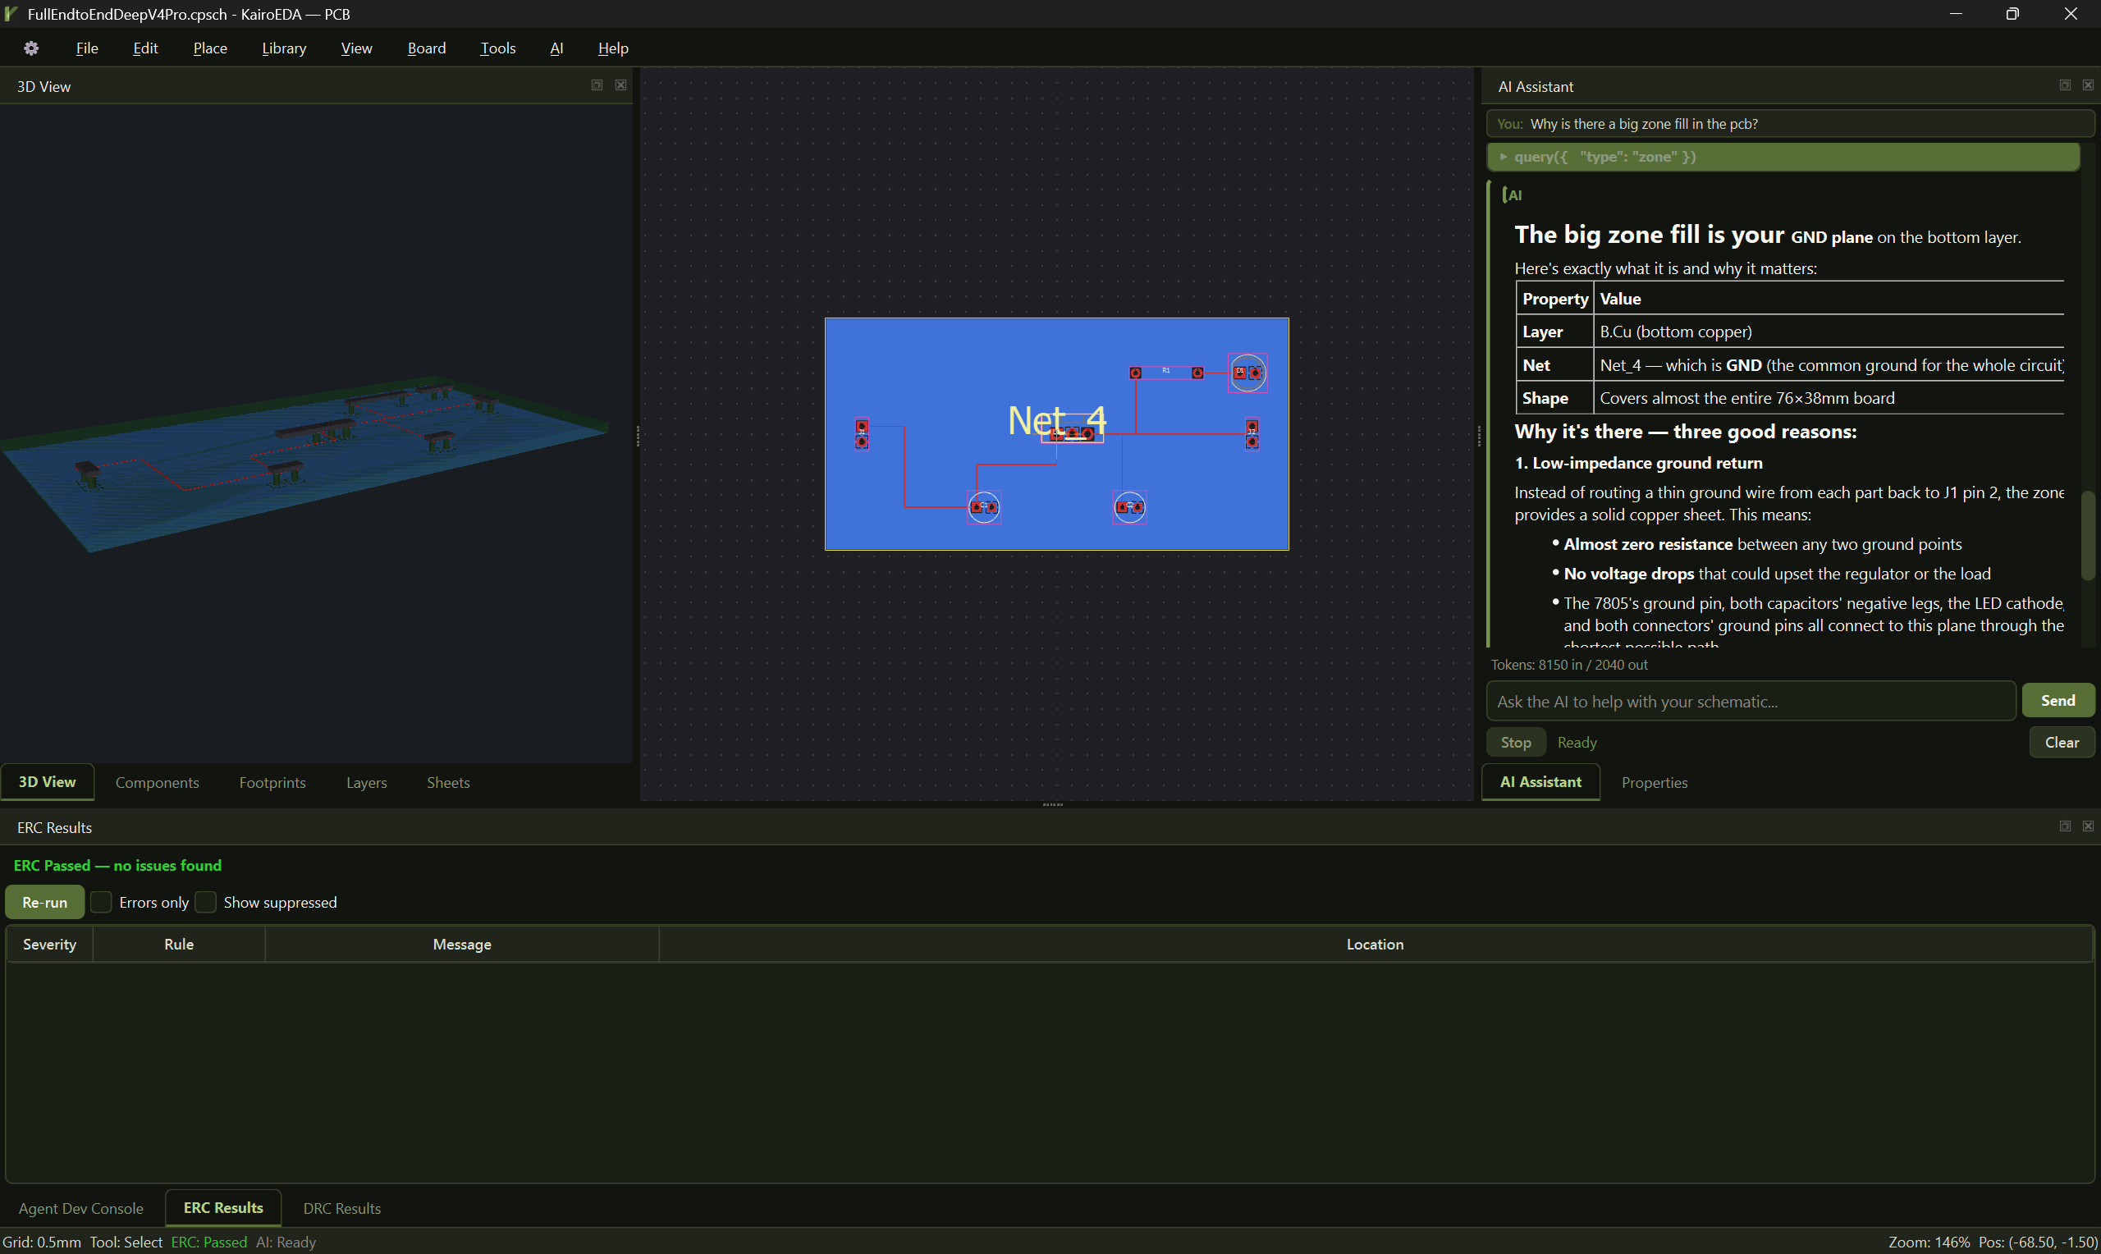Close the ERC Results panel
The height and width of the screenshot is (1254, 2101).
(2089, 826)
